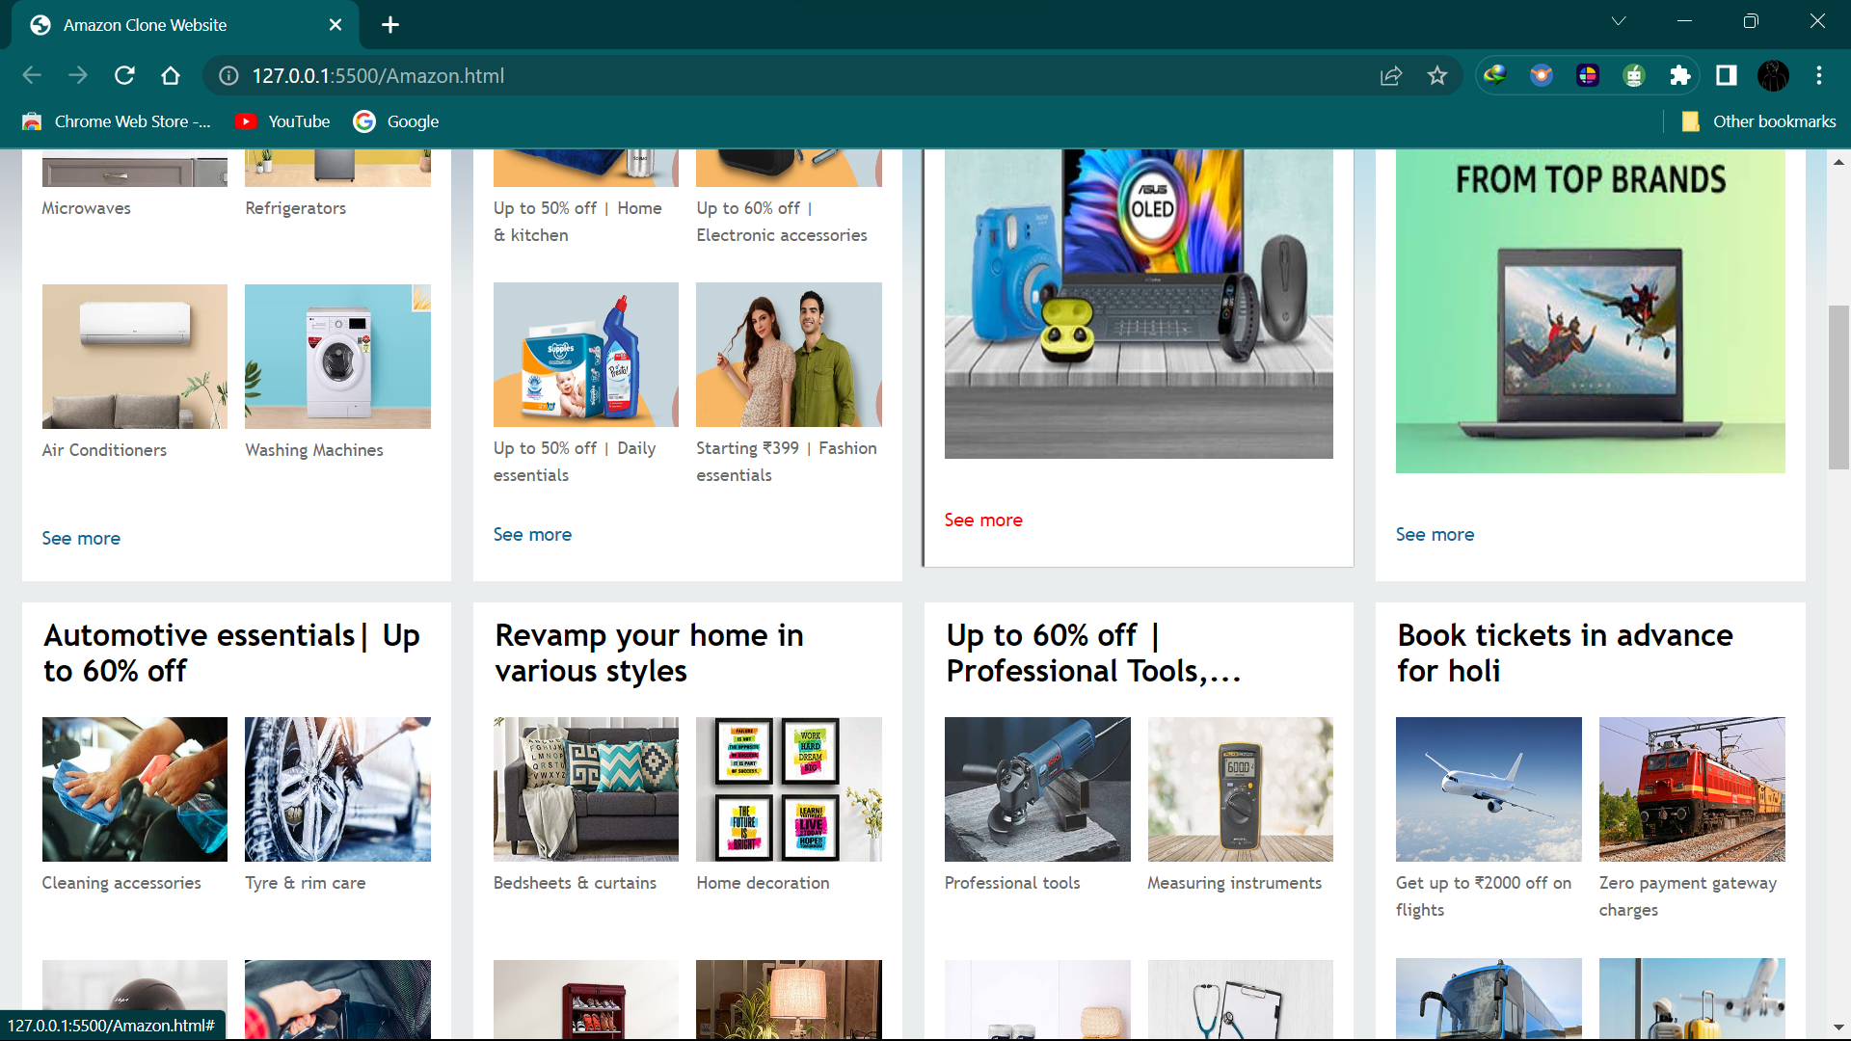Click the red See more link

(x=983, y=520)
